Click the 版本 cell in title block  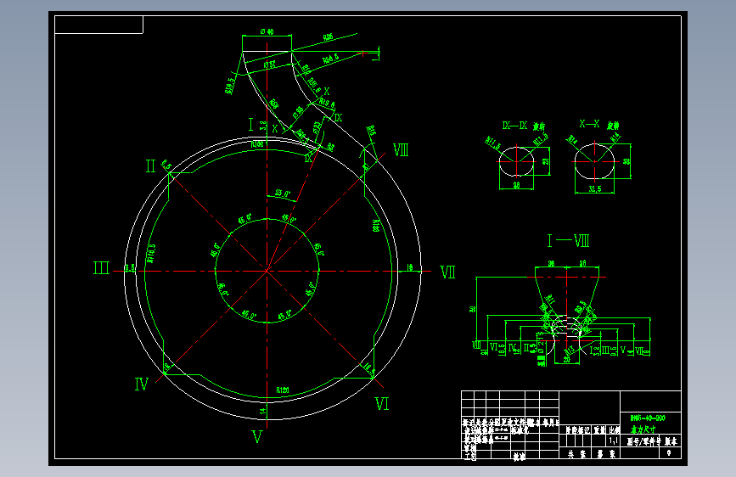(x=671, y=441)
